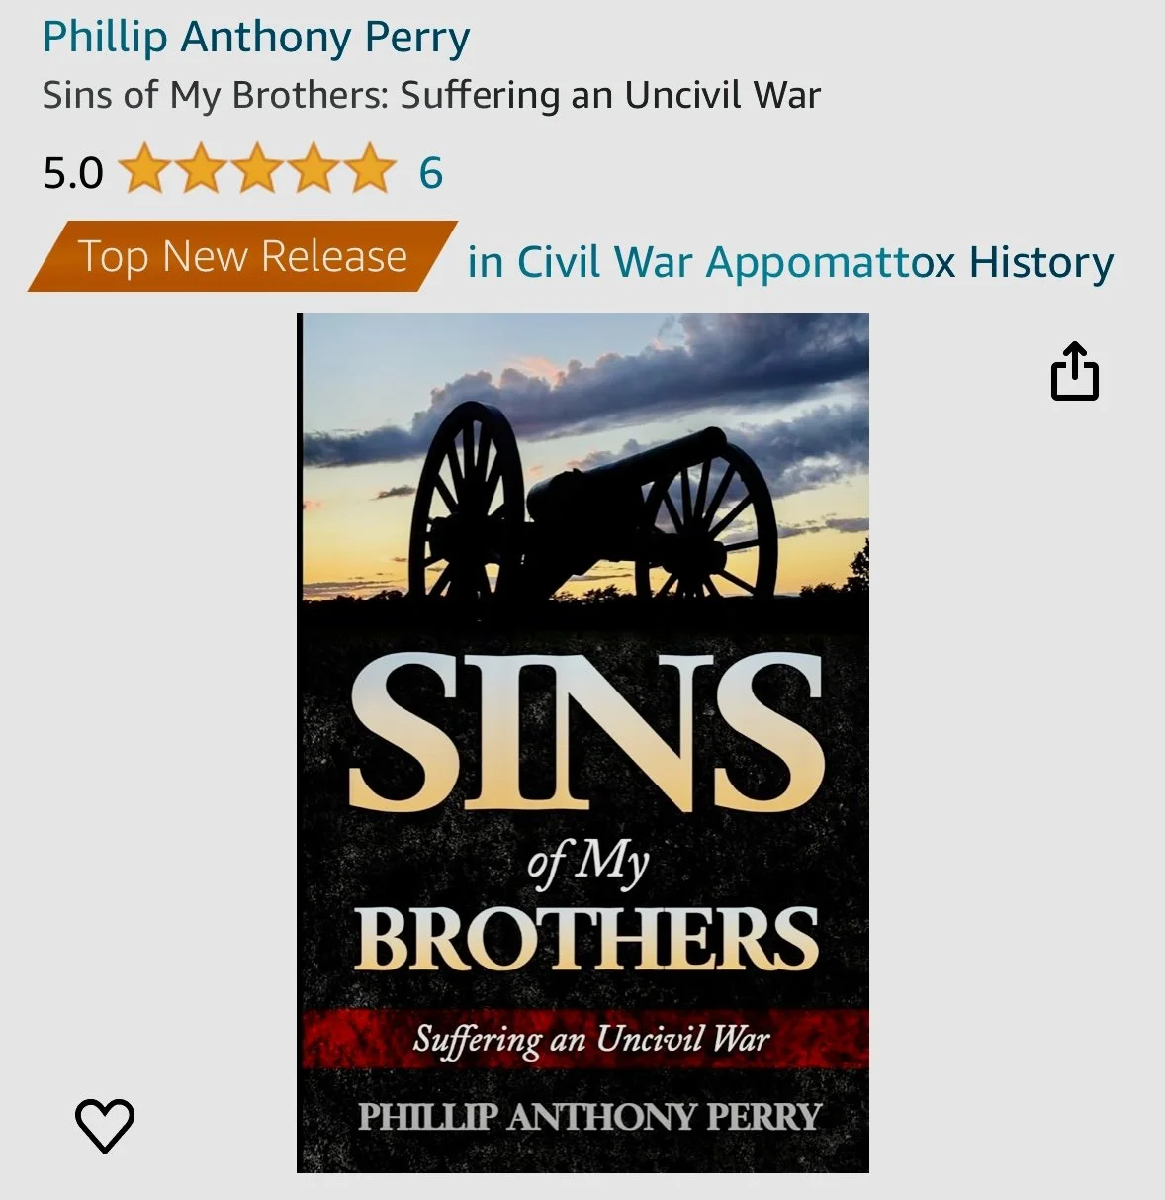Select the book title Sins of My Brothers
Viewport: 1165px width, 1200px height.
coord(431,95)
